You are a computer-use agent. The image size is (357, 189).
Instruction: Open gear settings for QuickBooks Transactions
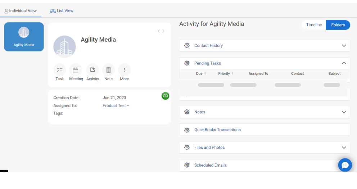click(x=187, y=130)
